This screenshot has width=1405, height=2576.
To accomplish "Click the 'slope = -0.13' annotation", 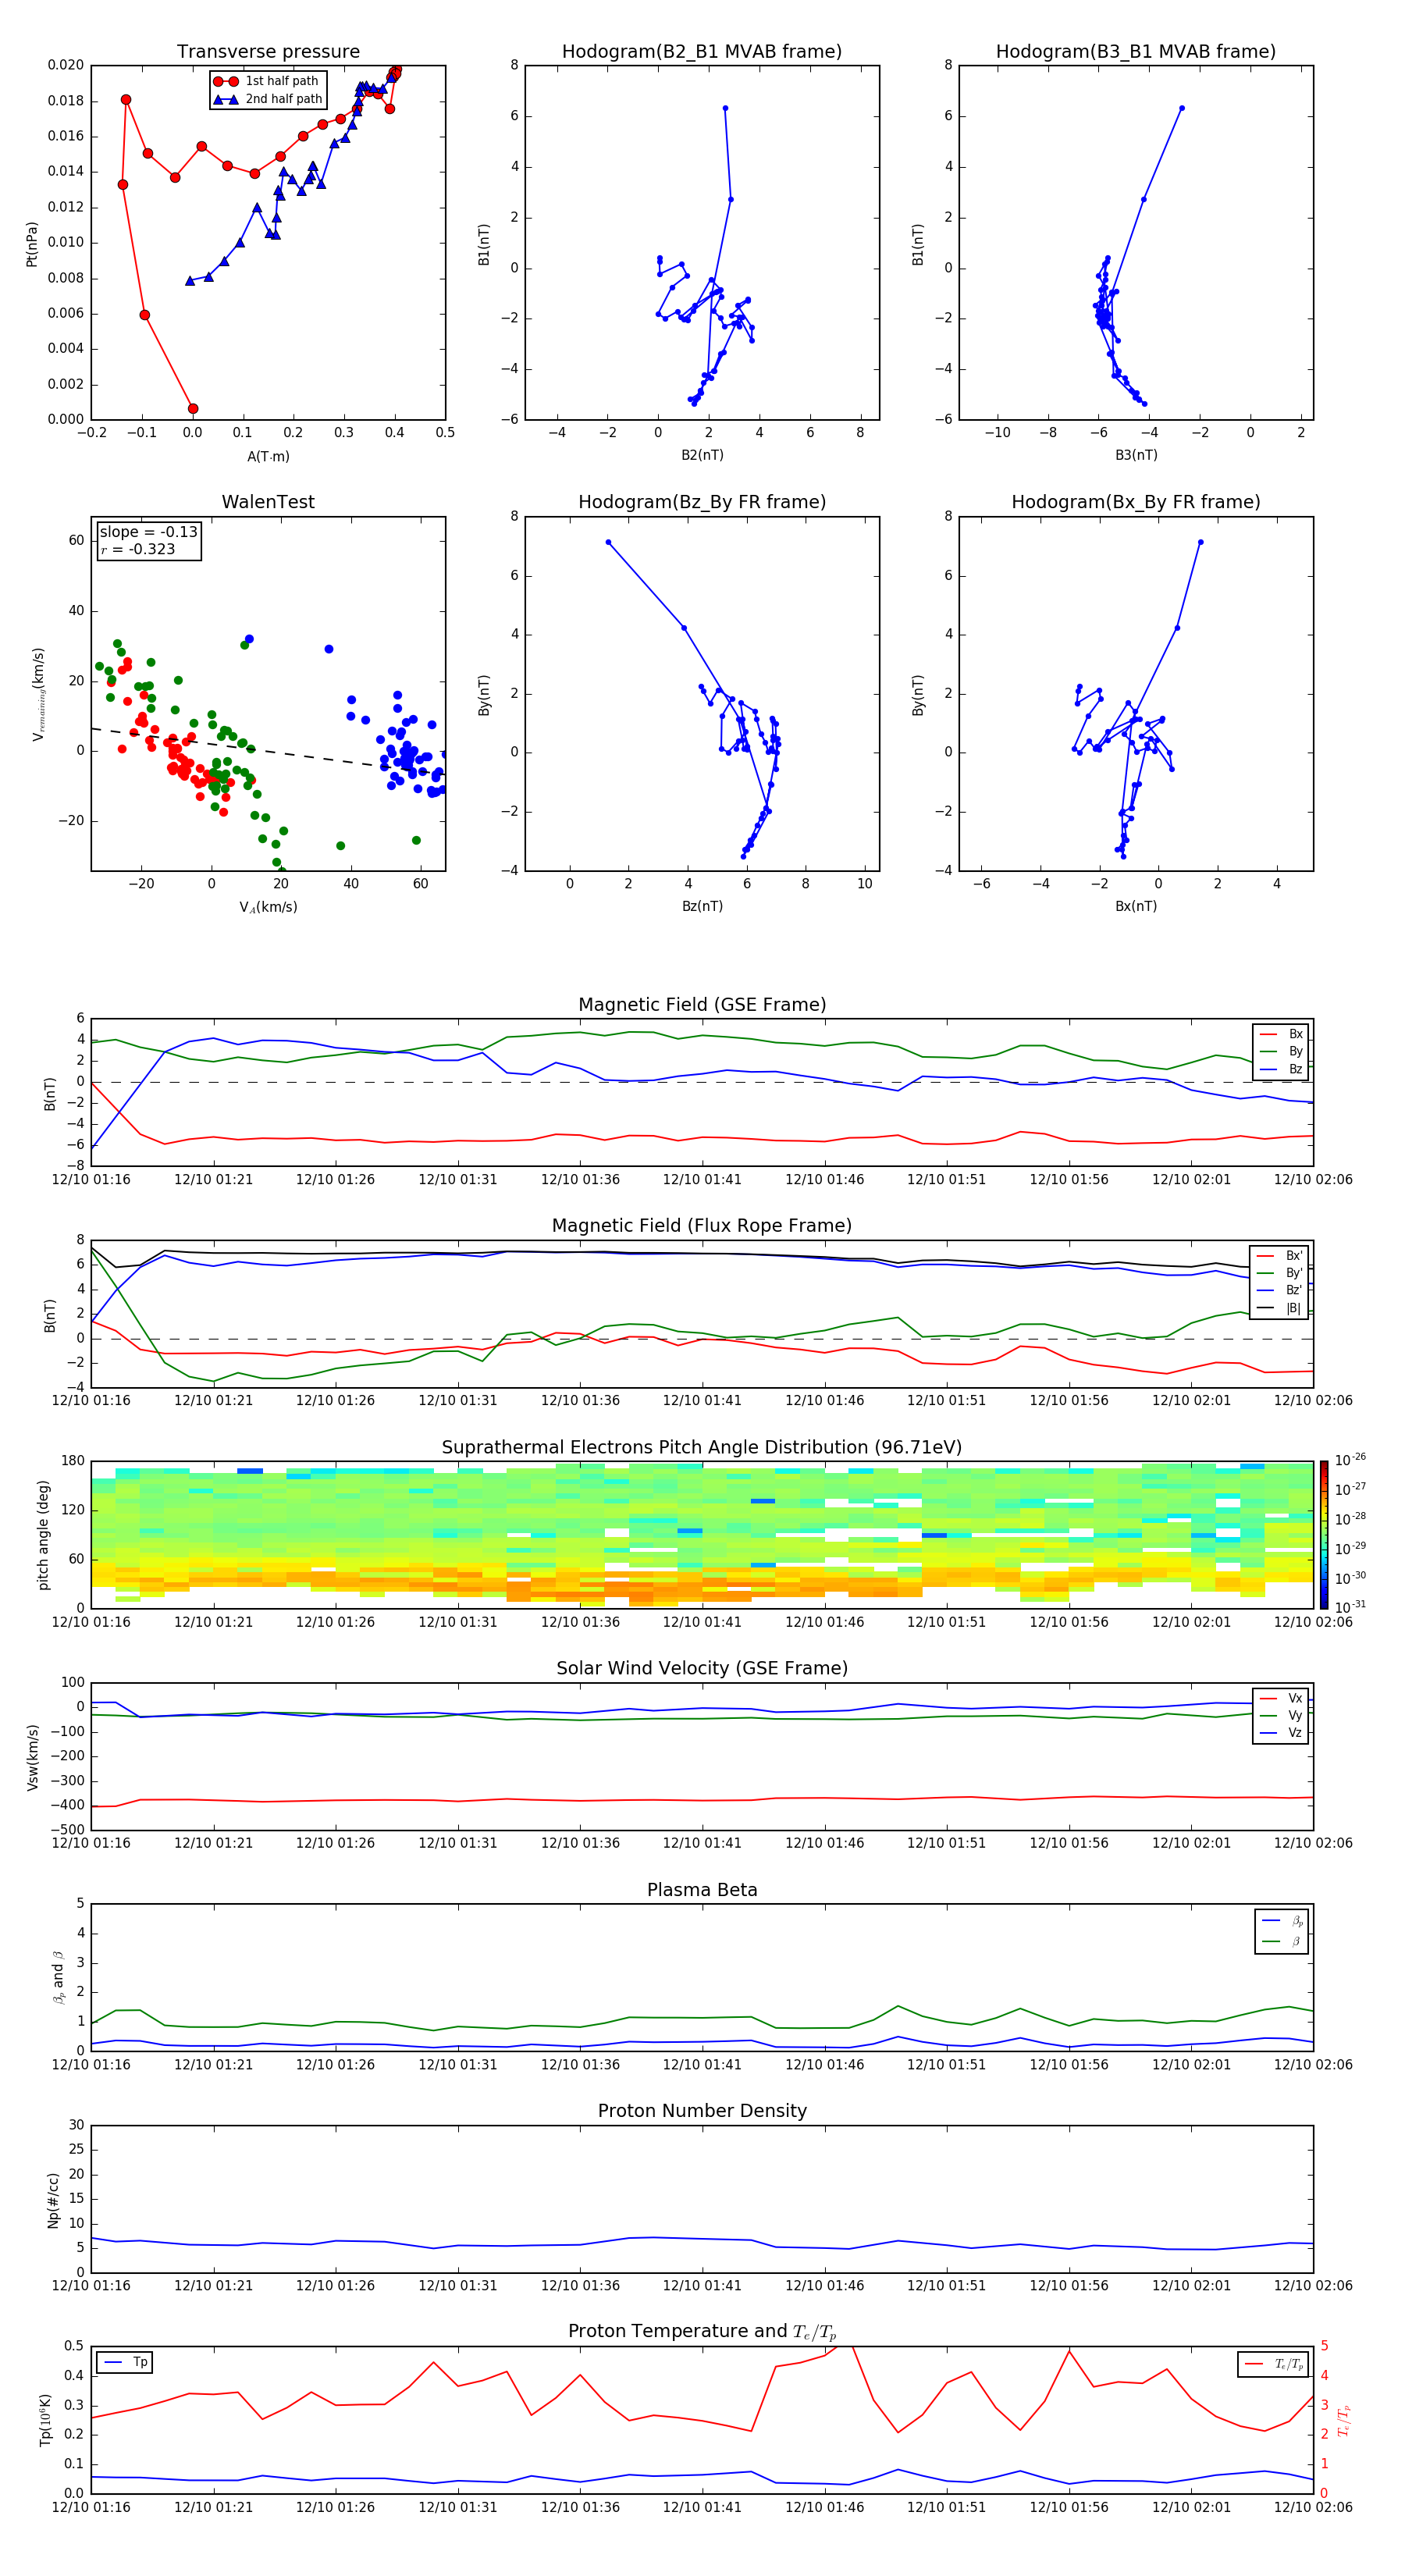I will pyautogui.click(x=148, y=532).
